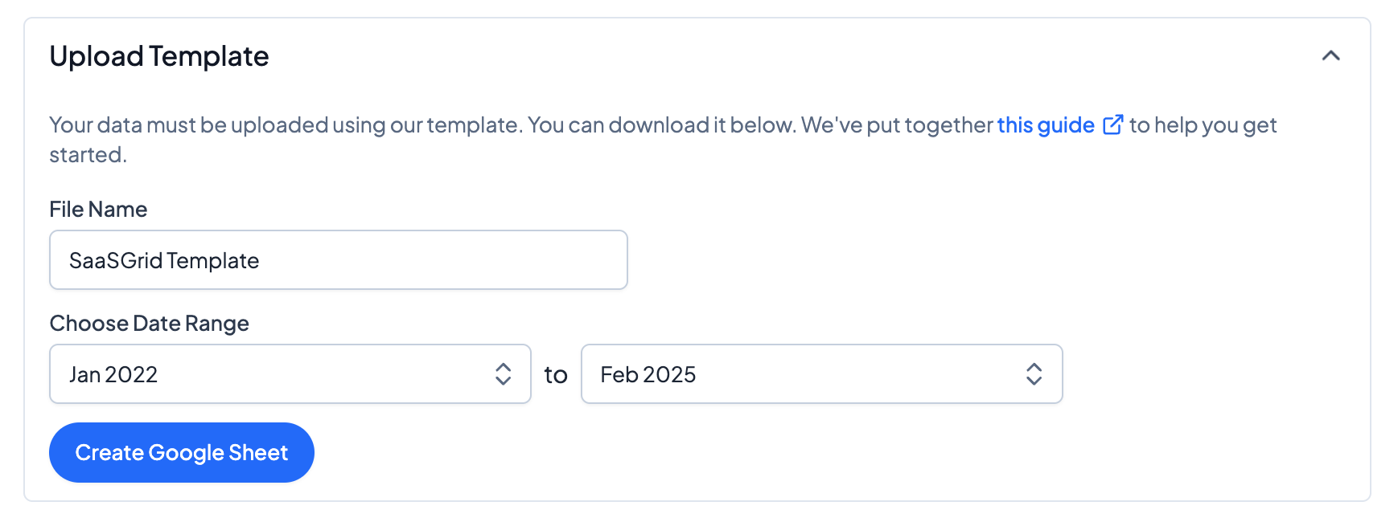The image size is (1398, 522).
Task: Open the Feb 2025 end date dropdown
Action: point(820,374)
